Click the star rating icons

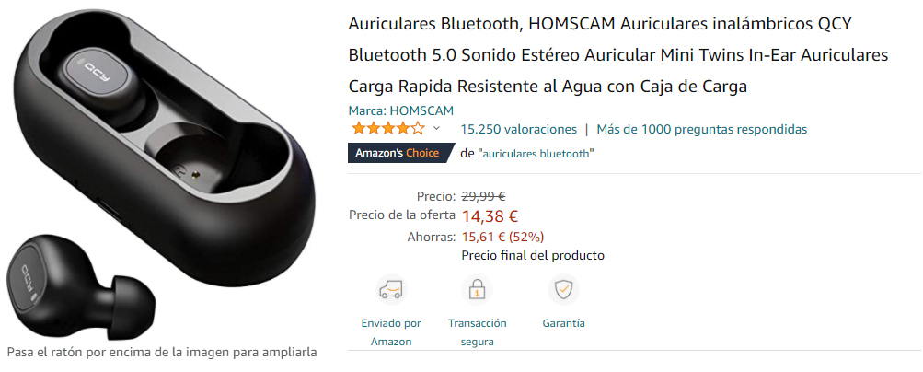click(387, 128)
